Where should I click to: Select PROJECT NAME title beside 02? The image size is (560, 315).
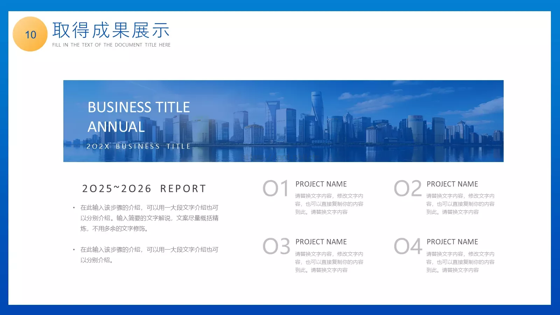click(x=452, y=184)
